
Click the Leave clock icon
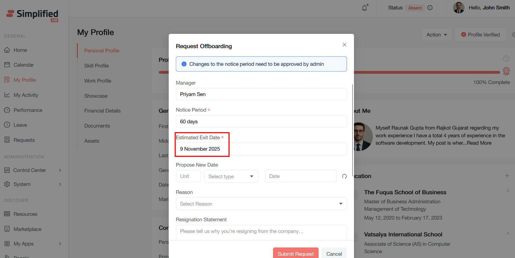pyautogui.click(x=7, y=125)
